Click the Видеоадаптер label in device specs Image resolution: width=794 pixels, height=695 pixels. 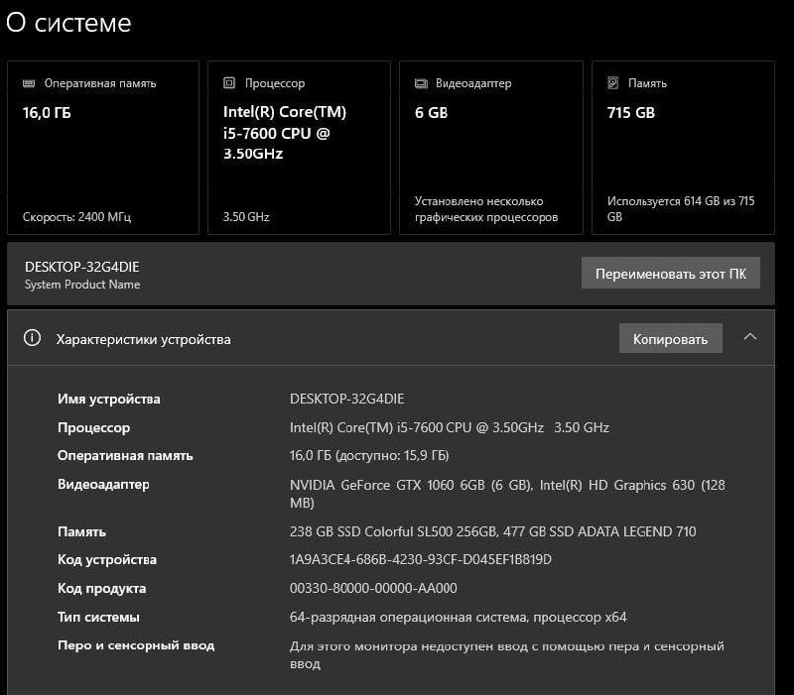[103, 485]
